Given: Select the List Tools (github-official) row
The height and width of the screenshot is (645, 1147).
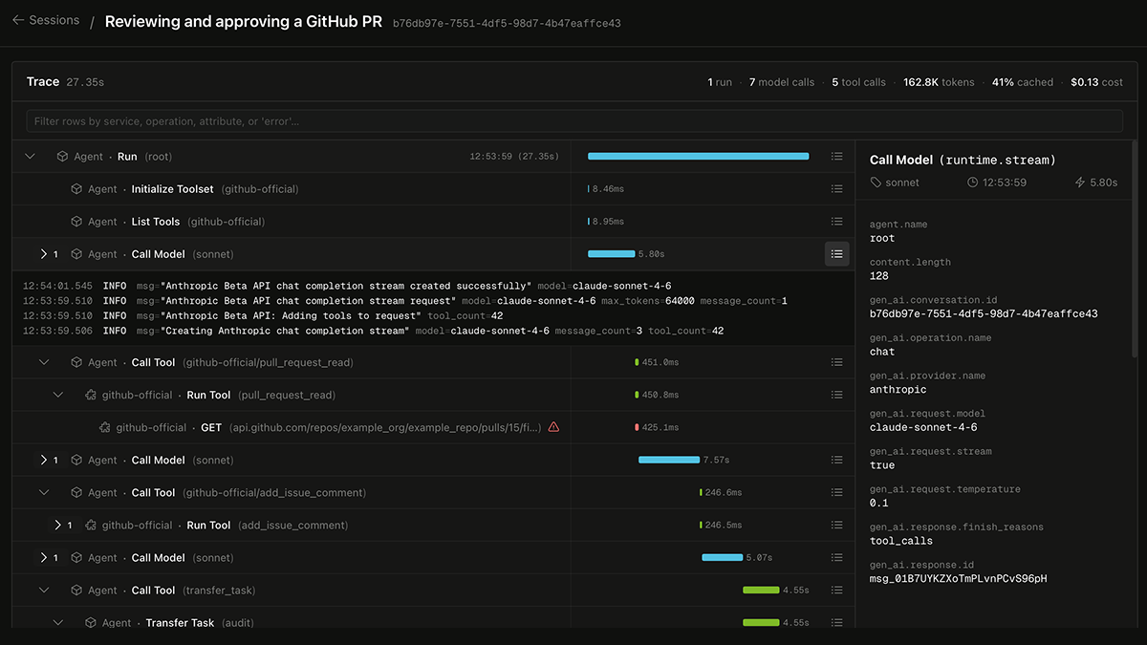Looking at the screenshot, I should pyautogui.click(x=433, y=222).
